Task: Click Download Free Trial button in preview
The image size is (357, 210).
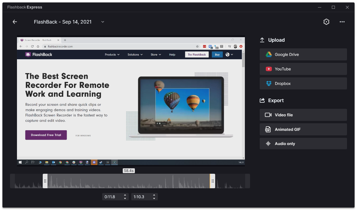Action: point(46,135)
